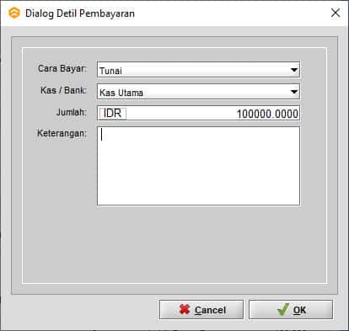Click the Jumlah label
349x331 pixels.
click(72, 112)
